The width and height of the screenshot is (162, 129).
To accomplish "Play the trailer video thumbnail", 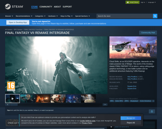I will click(x=13, y=98).
